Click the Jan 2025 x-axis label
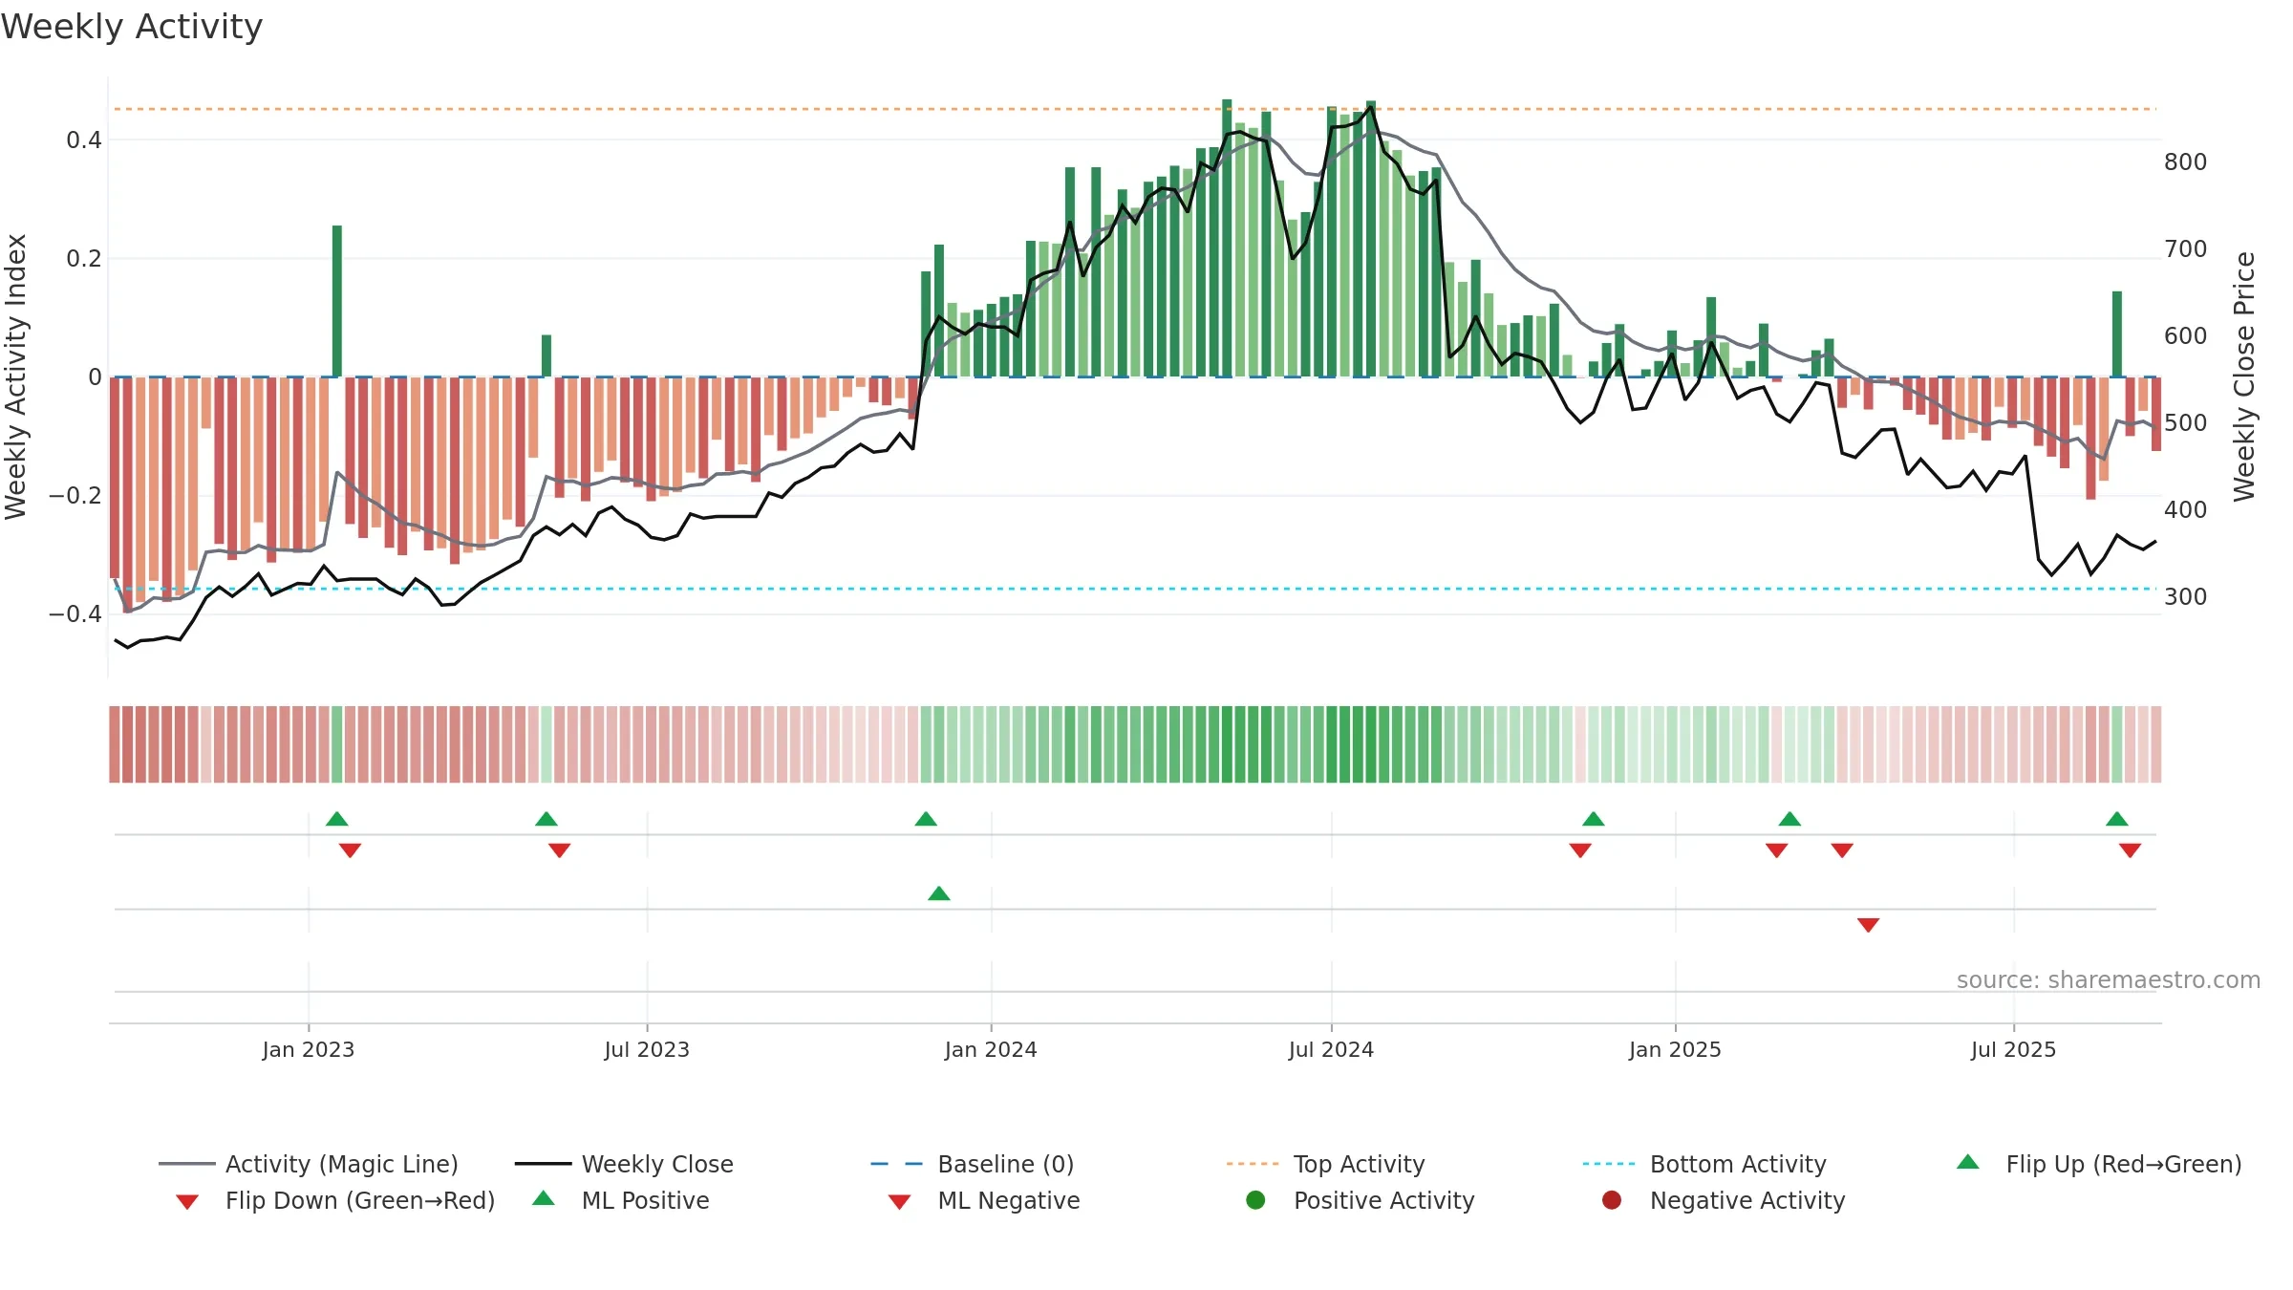This screenshot has height=1290, width=2293. pos(1675,1050)
